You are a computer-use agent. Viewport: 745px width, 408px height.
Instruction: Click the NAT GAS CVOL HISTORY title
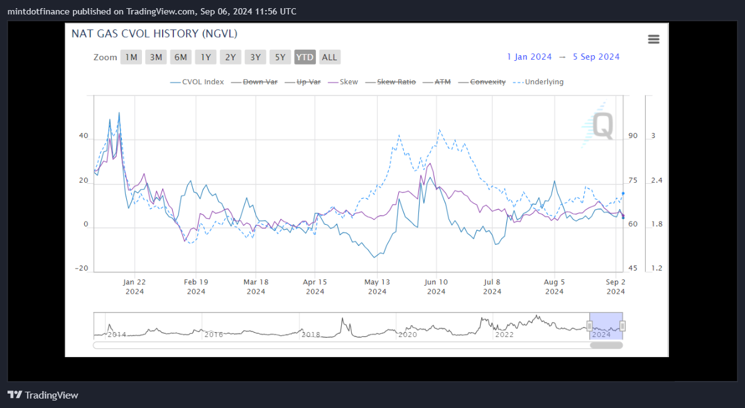click(x=155, y=34)
